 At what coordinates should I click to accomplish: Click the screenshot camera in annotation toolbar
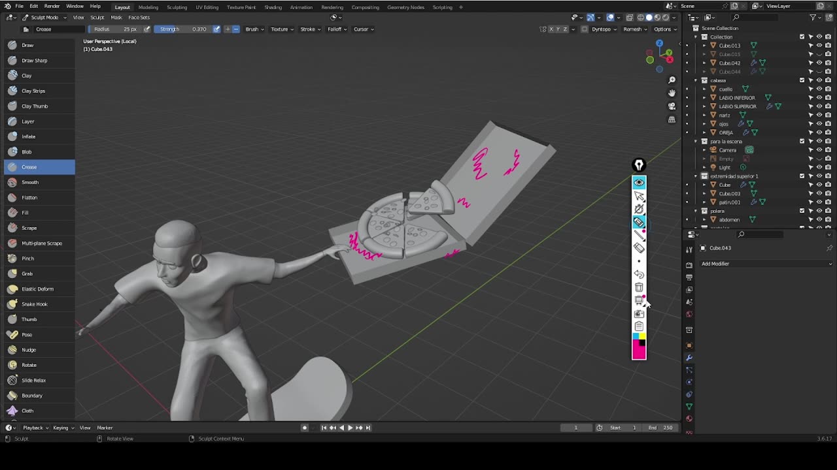pyautogui.click(x=639, y=313)
